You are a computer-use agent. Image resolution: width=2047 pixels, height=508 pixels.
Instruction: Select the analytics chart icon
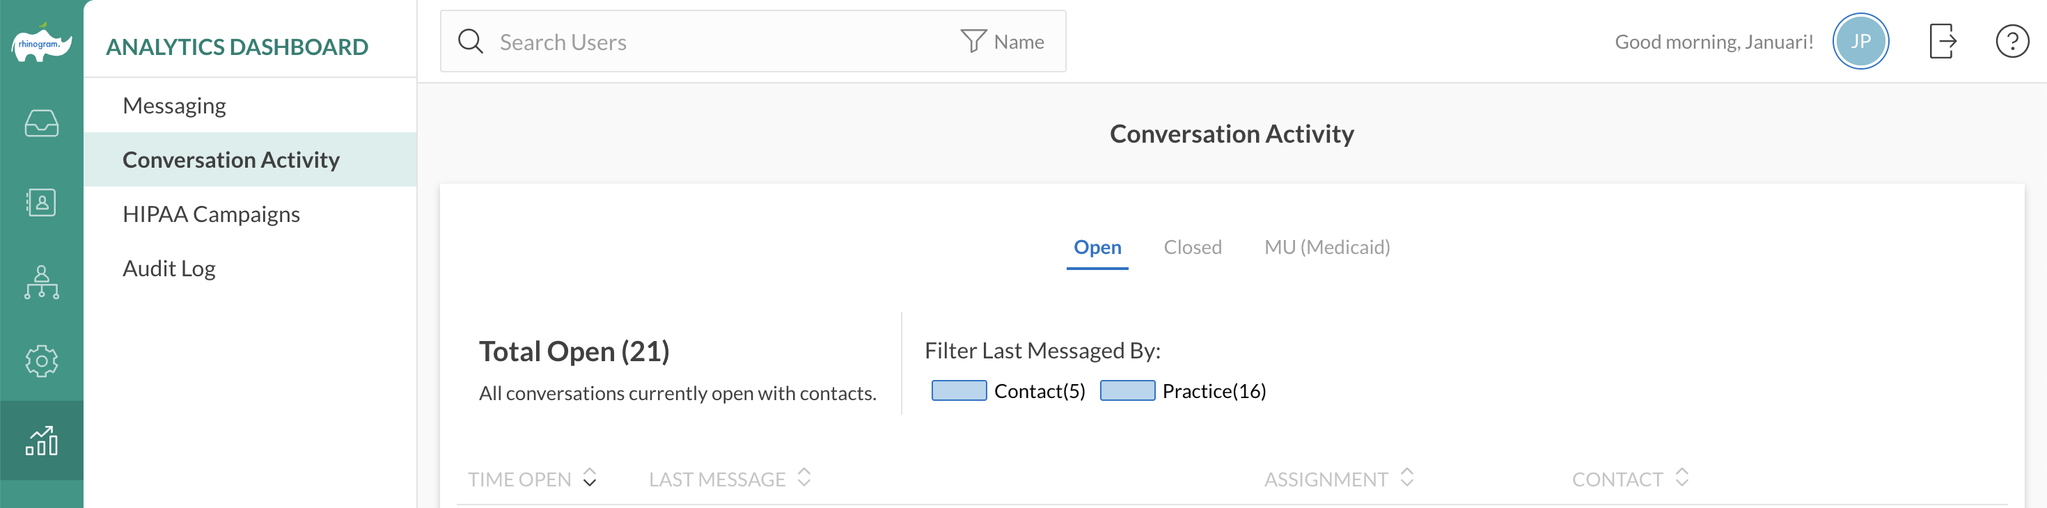(x=41, y=440)
